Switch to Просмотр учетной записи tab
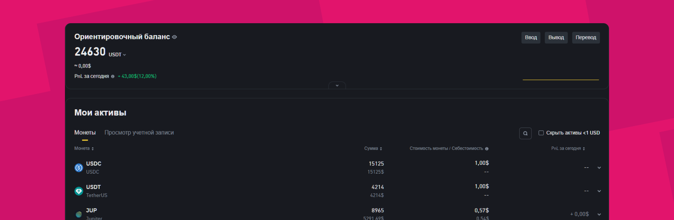Image resolution: width=674 pixels, height=220 pixels. pos(139,132)
